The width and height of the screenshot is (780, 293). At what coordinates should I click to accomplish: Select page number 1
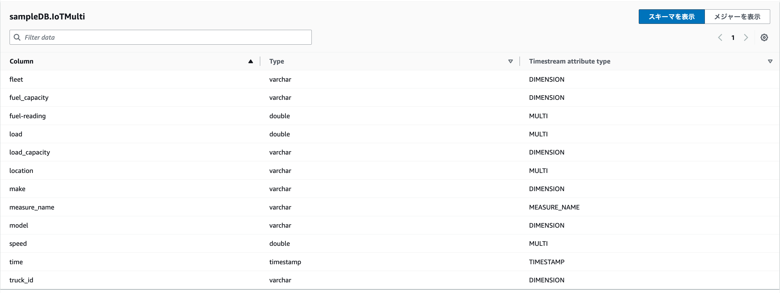click(733, 38)
